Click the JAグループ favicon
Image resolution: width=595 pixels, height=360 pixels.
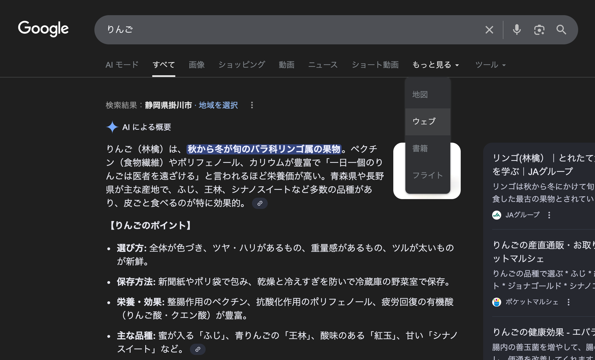pos(497,215)
